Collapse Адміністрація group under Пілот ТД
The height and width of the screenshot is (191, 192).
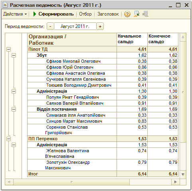(x=14, y=92)
